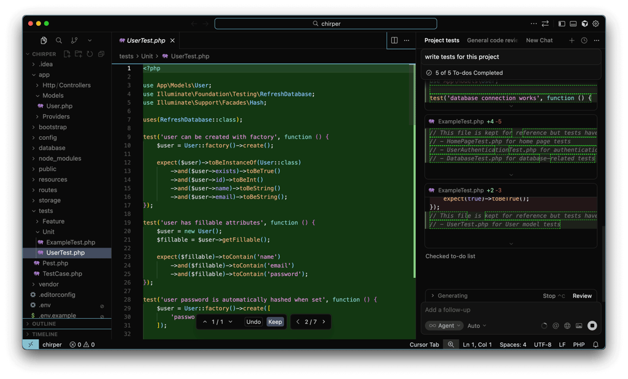Screen dimensions: 628x379
Task: Expand the Http/Controllers folder
Action: [67, 85]
